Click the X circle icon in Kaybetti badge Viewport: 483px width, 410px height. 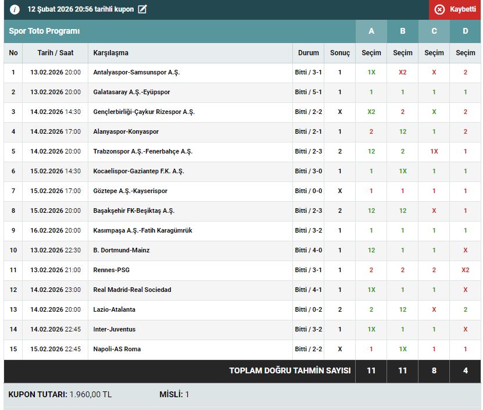(439, 9)
